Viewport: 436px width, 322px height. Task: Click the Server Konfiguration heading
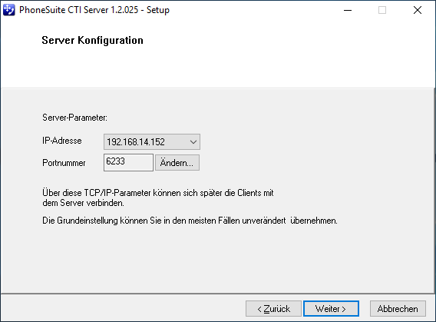[92, 41]
